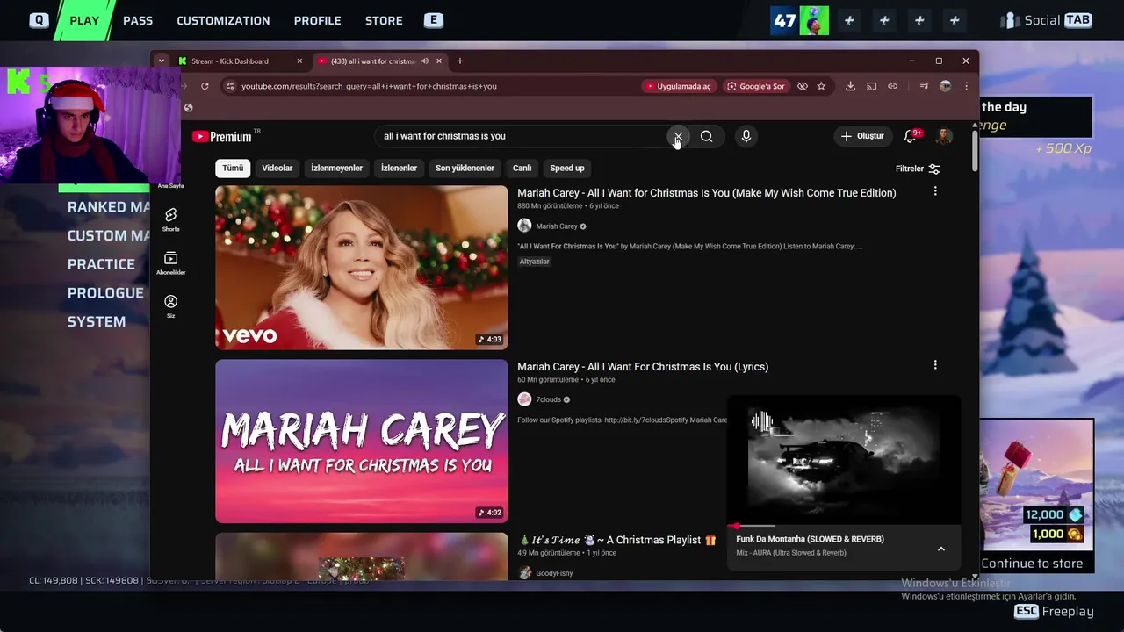This screenshot has height=632, width=1124.
Task: Select the Speed up filter chip
Action: [x=566, y=168]
